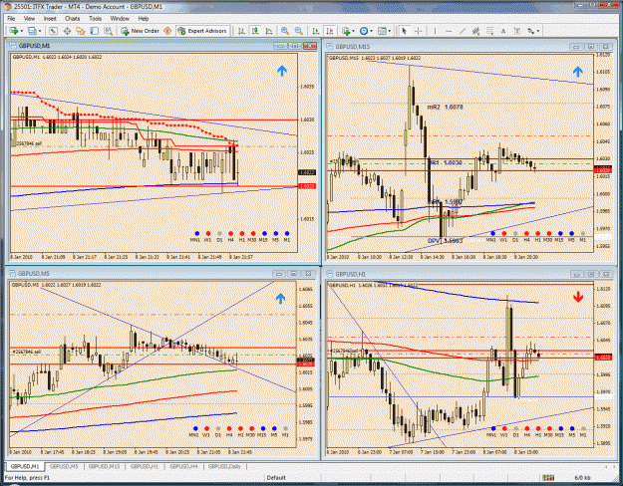Image resolution: width=623 pixels, height=486 pixels.
Task: Switch chart to Line Chart mode
Action: (x=269, y=31)
